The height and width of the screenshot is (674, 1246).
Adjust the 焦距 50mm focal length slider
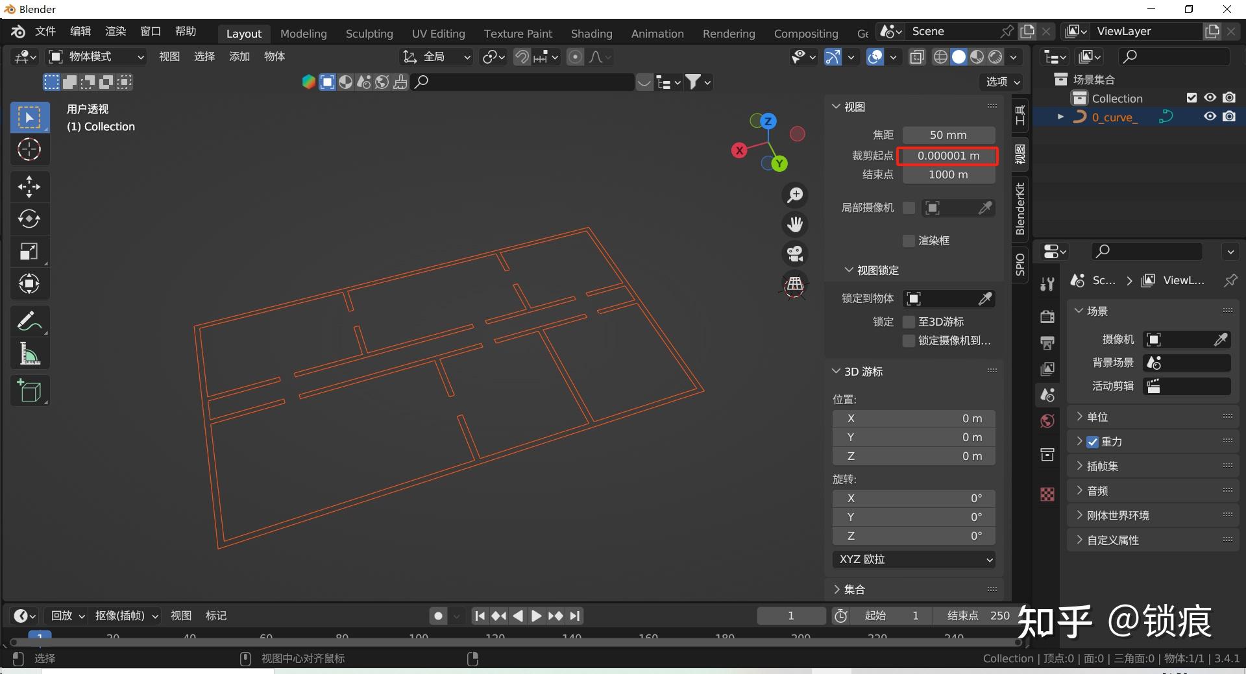coord(948,134)
